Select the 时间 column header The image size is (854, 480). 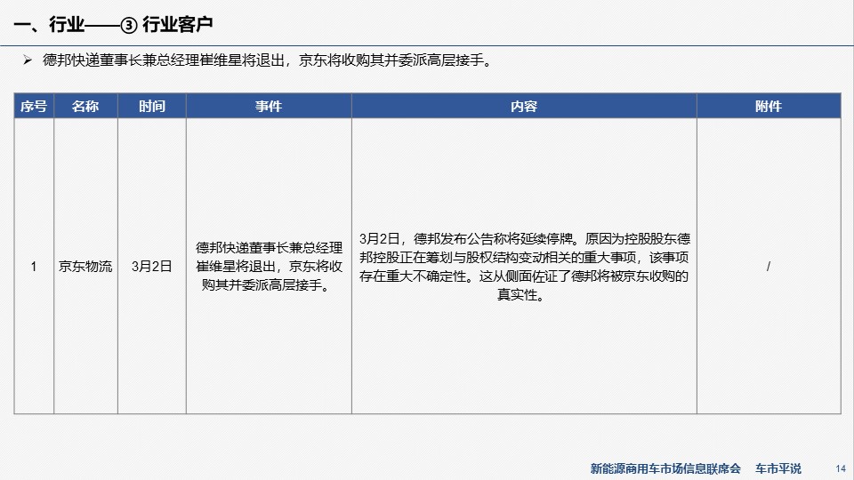tap(152, 106)
